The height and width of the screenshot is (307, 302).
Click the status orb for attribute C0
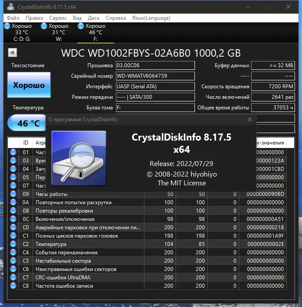(x=13, y=228)
